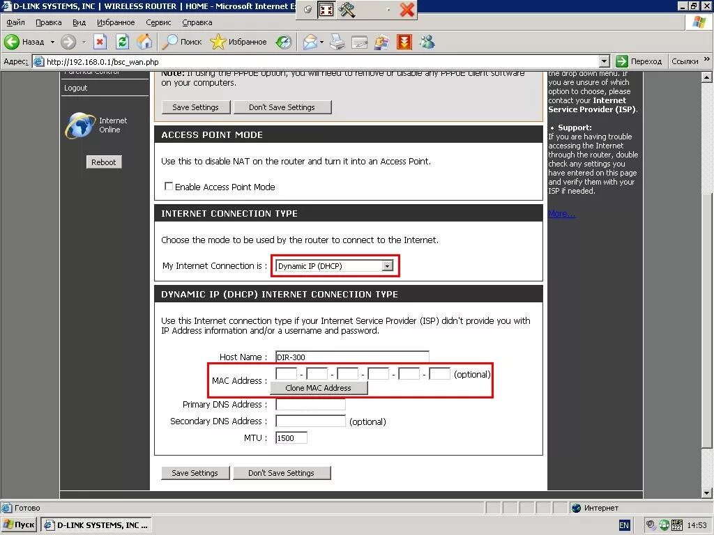Screen dimensions: 714x535
Task: Open the Избранное menu in menu bar
Action: (x=116, y=22)
